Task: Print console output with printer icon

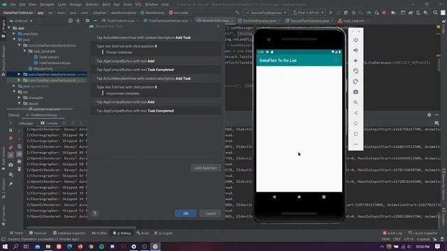Action: pyautogui.click(x=19, y=162)
